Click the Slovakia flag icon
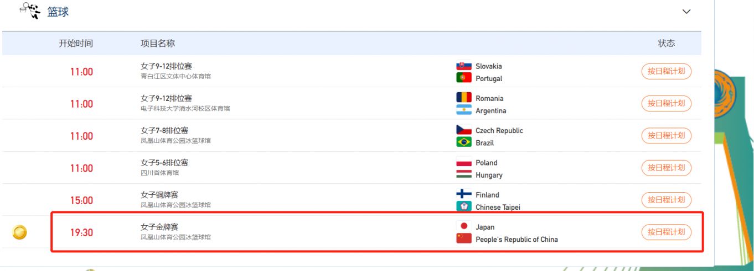 click(x=464, y=66)
